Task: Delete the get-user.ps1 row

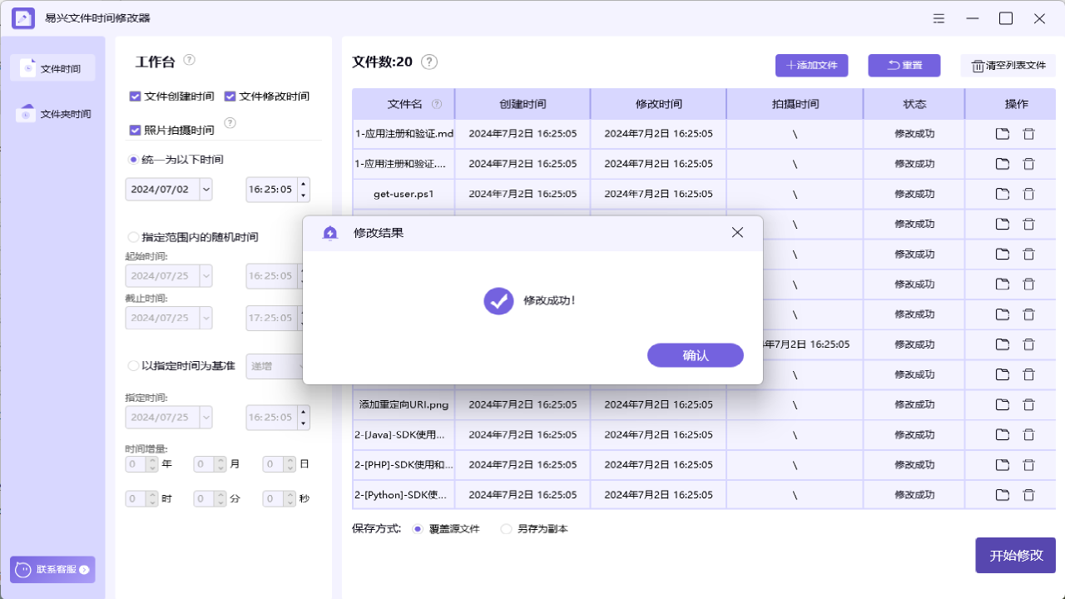Action: click(1028, 194)
